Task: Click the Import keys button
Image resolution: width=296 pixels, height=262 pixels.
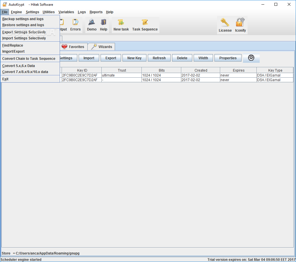Action: (x=89, y=58)
